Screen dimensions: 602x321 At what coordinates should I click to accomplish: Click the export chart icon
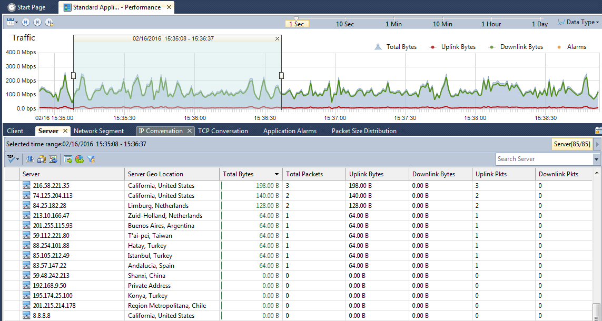(x=53, y=159)
